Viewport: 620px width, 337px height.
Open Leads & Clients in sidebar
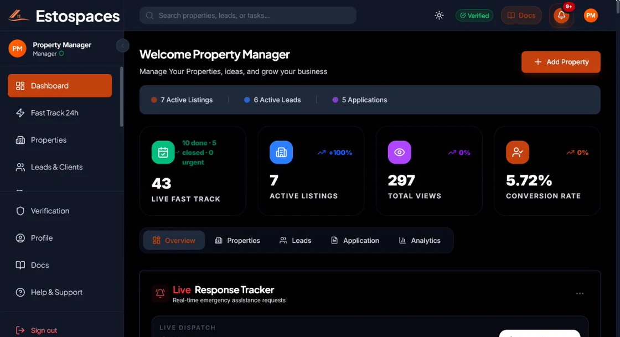(x=60, y=167)
